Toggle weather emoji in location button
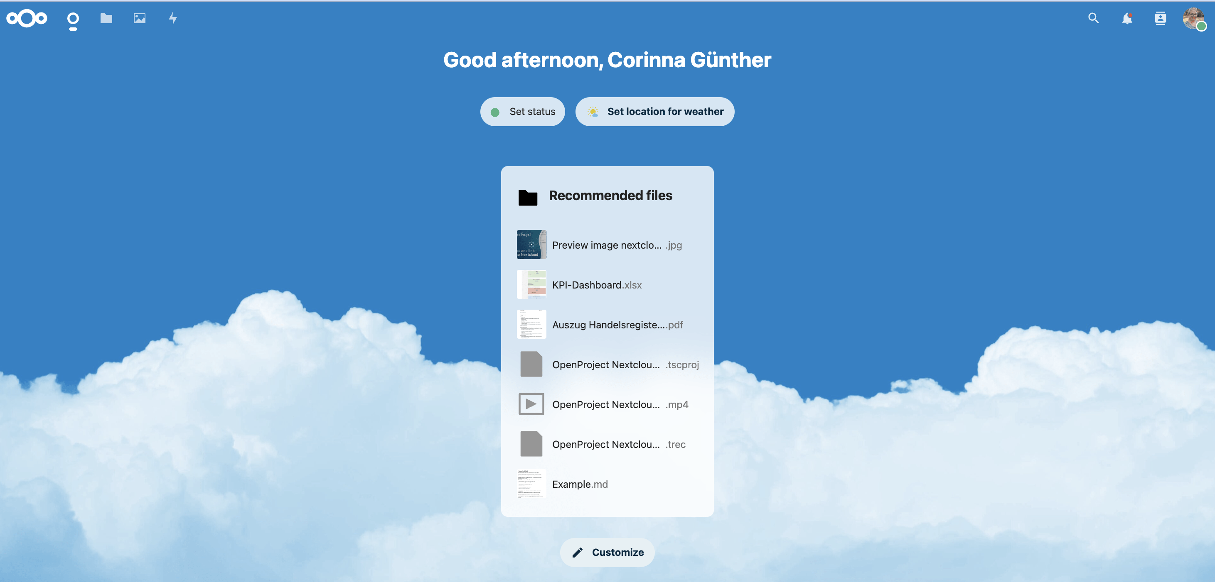This screenshot has width=1215, height=582. click(x=593, y=111)
